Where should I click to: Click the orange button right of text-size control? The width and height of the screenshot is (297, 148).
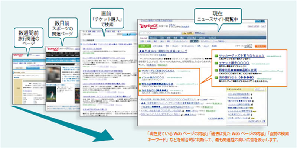(x=260, y=46)
